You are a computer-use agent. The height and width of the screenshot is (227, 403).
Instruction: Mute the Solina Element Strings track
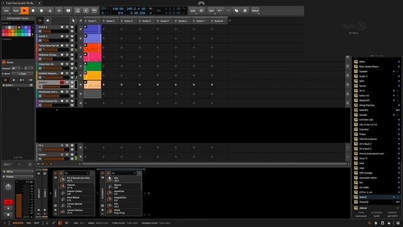[72, 101]
